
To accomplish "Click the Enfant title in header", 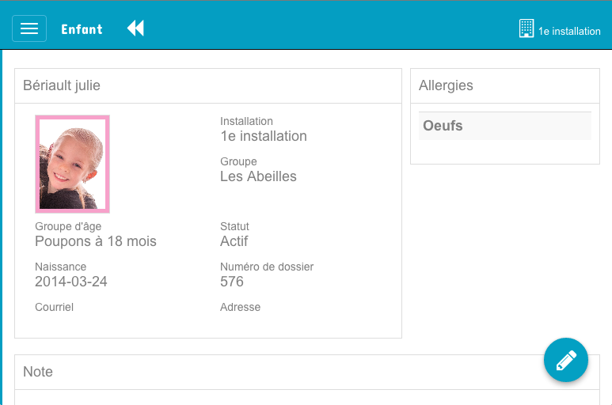I will coord(82,29).
